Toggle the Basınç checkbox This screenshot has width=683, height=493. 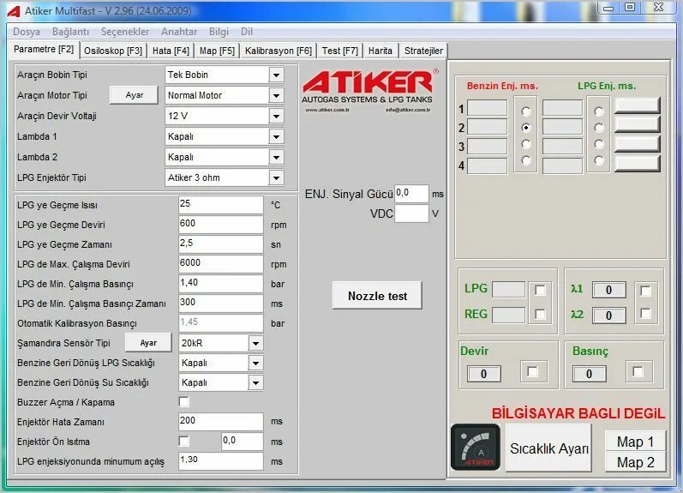tap(638, 371)
